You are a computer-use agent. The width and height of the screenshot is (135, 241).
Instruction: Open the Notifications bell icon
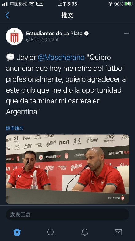pos(85,232)
